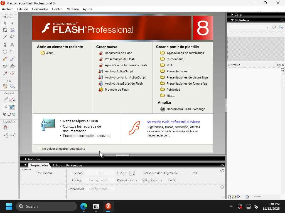Screen dimensions: 285x213
Task: Check 'No volver a mostrar esta página'
Action: point(40,149)
